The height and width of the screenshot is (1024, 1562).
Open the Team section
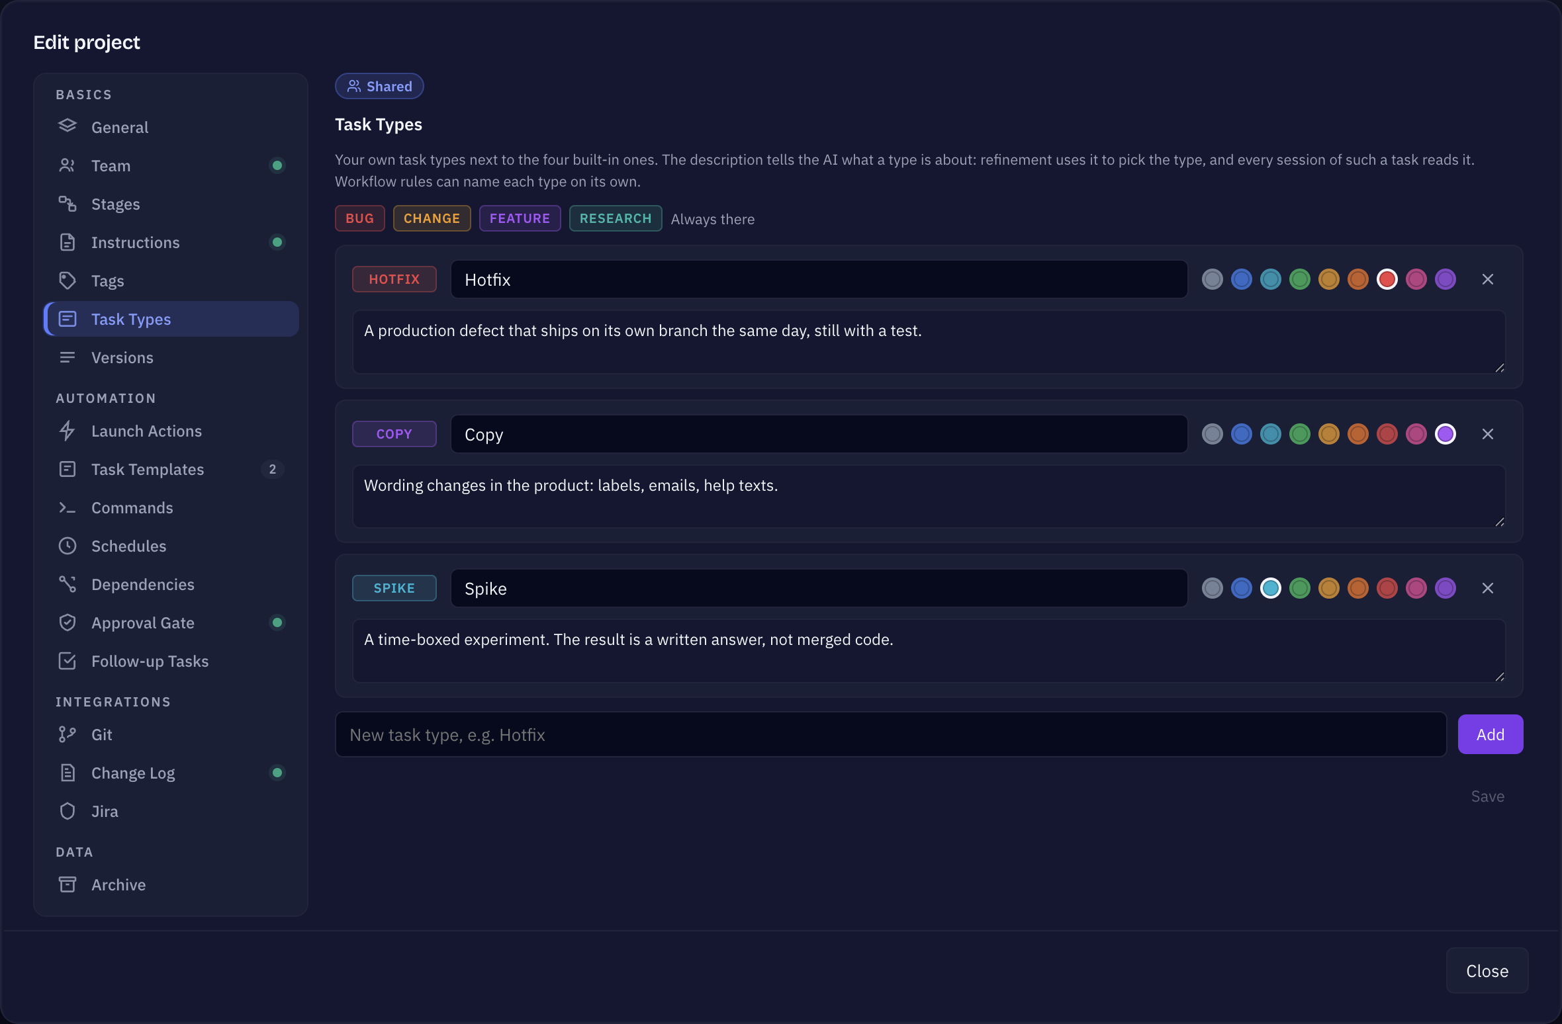tap(171, 165)
